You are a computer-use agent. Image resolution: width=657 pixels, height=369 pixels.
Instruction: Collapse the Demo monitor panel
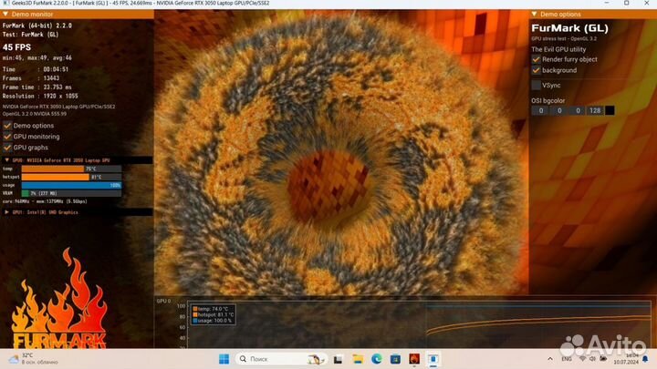click(x=6, y=15)
